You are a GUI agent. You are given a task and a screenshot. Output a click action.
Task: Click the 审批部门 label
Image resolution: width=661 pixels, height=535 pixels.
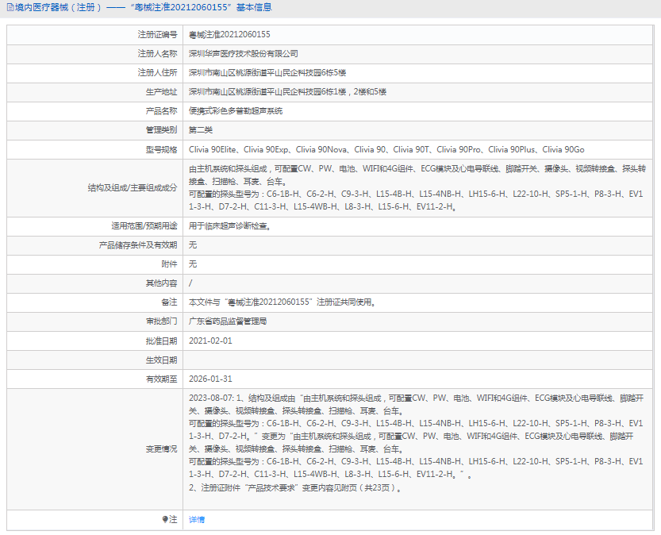pos(161,321)
